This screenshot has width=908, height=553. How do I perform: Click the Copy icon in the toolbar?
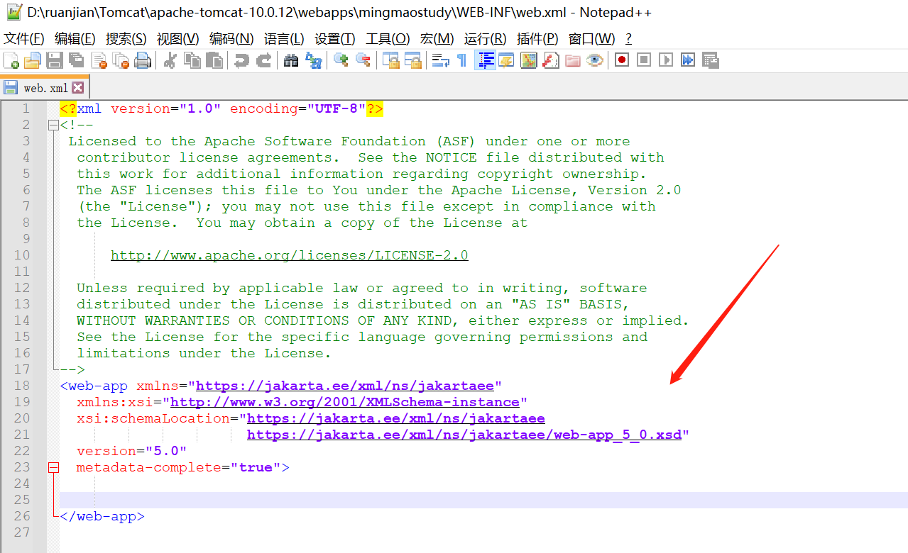click(x=192, y=60)
